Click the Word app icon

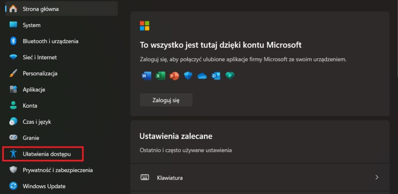click(147, 76)
